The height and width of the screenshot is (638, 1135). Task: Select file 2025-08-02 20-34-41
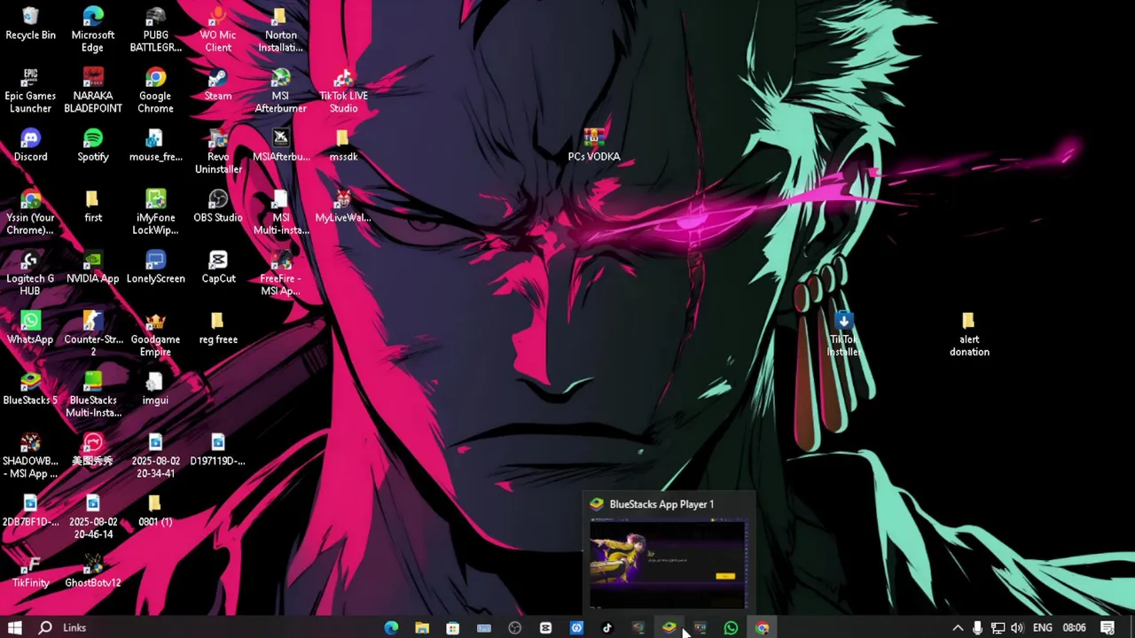[155, 456]
